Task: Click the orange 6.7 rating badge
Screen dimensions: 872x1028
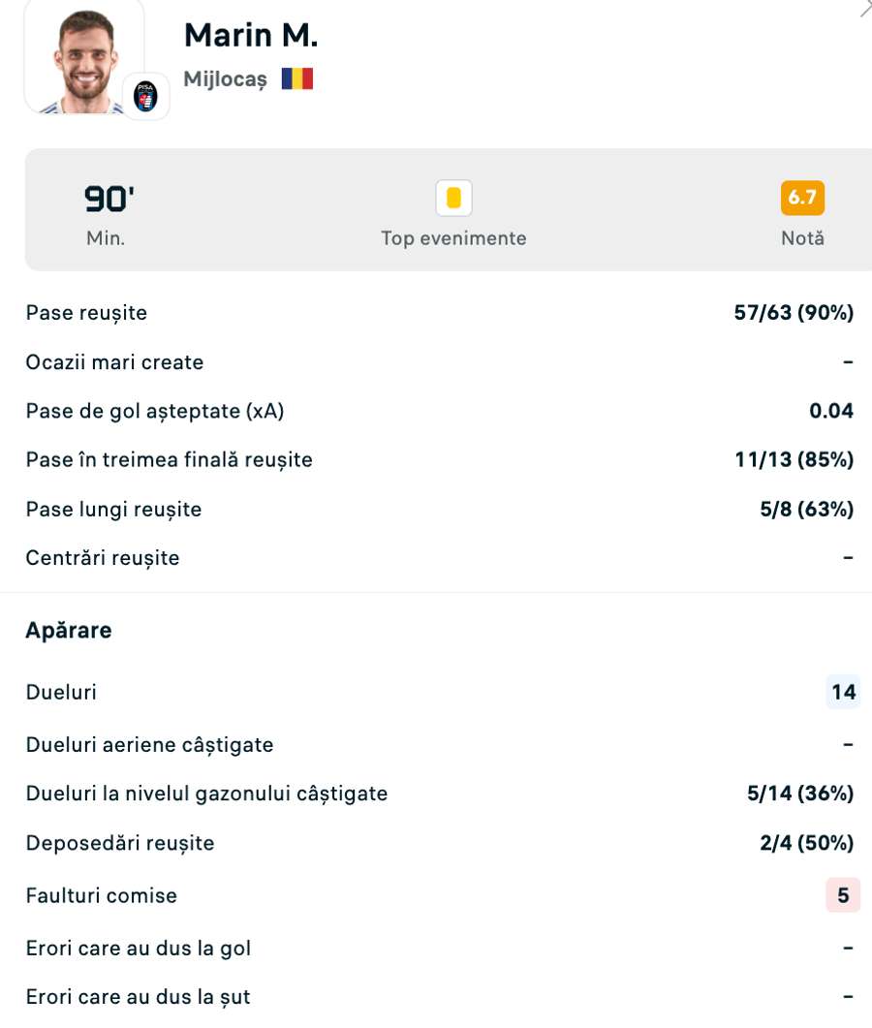Action: [x=802, y=198]
